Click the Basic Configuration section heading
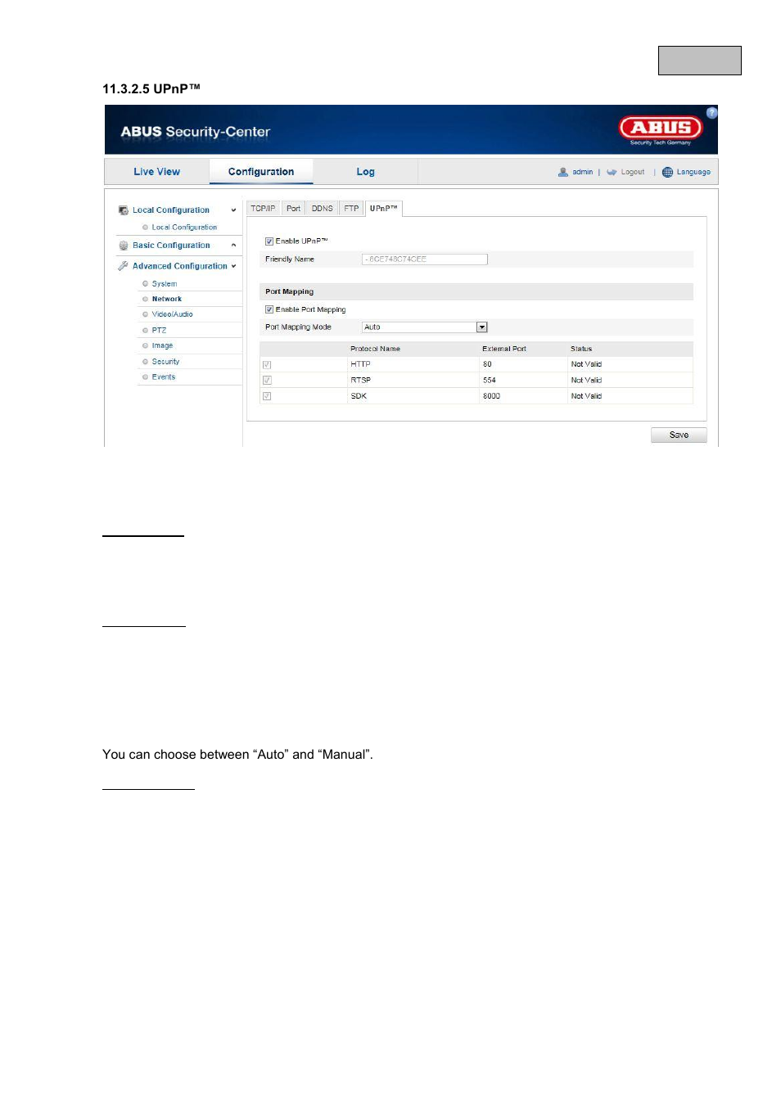 coord(171,246)
